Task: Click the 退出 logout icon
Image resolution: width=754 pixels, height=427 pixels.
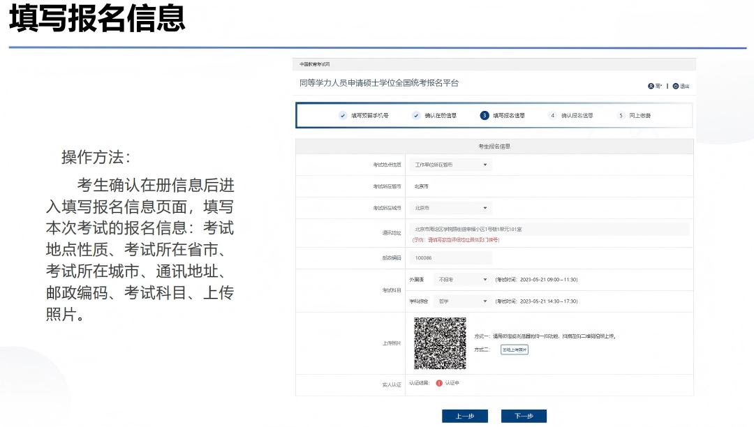Action: (676, 86)
